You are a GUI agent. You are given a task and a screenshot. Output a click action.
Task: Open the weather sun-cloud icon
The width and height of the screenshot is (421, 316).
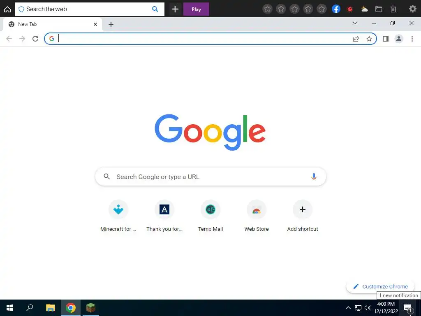[x=364, y=9]
